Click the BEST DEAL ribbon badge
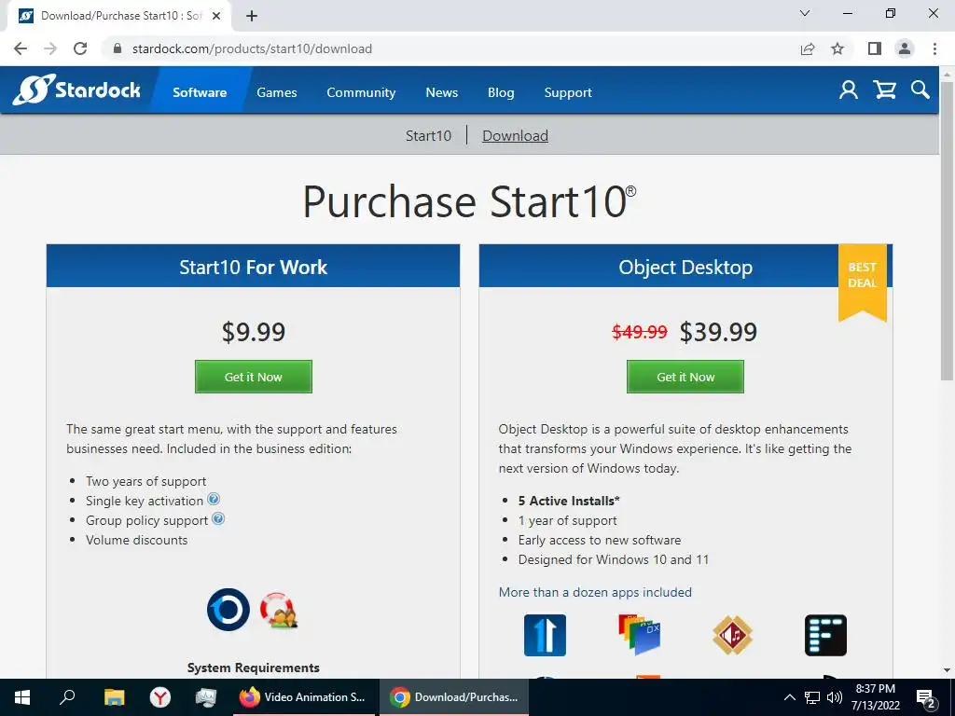Image resolution: width=955 pixels, height=716 pixels. (863, 282)
